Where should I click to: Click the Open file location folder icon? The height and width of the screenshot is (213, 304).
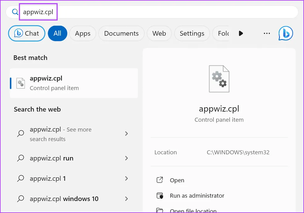point(160,210)
